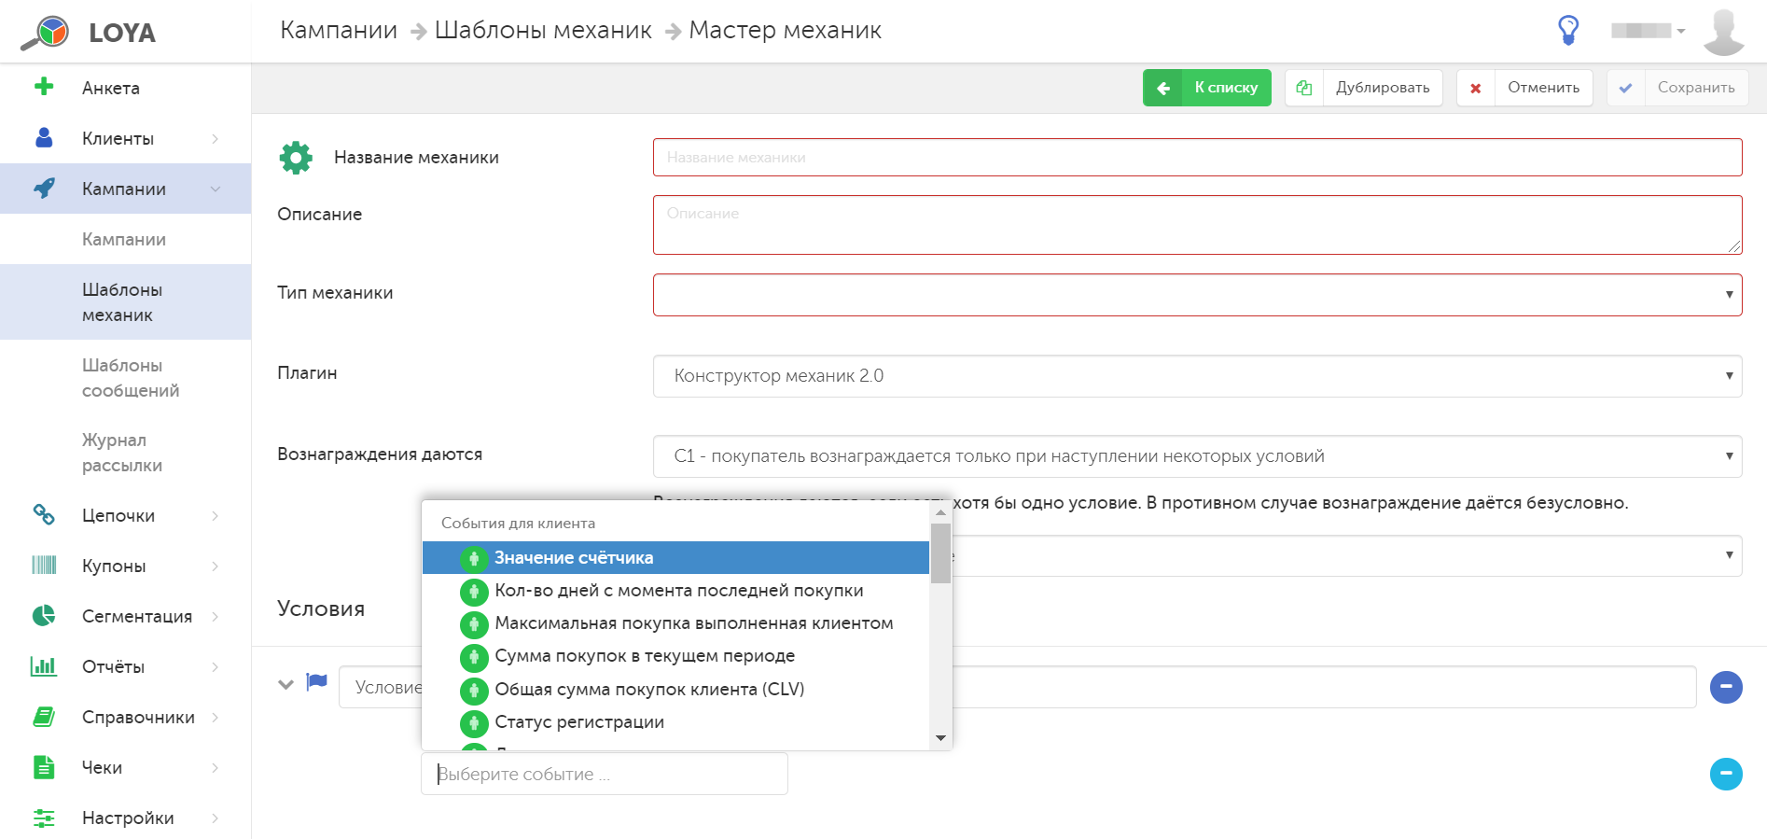The image size is (1767, 839).
Task: Focus the Название механики input field
Action: click(1197, 157)
